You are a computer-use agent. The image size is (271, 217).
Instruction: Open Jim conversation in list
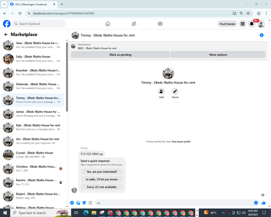pyautogui.click(x=33, y=141)
